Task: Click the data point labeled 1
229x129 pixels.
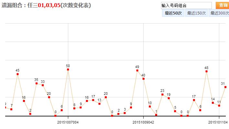Action: pos(156,115)
